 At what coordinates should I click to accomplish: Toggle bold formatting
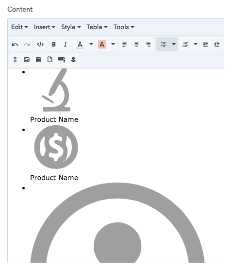pyautogui.click(x=54, y=44)
